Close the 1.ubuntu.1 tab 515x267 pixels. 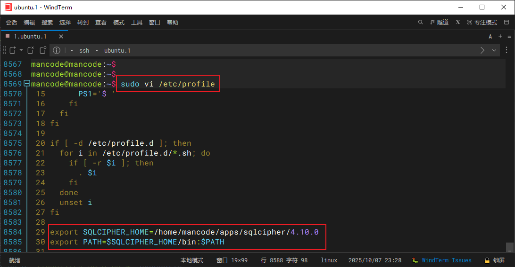[61, 36]
